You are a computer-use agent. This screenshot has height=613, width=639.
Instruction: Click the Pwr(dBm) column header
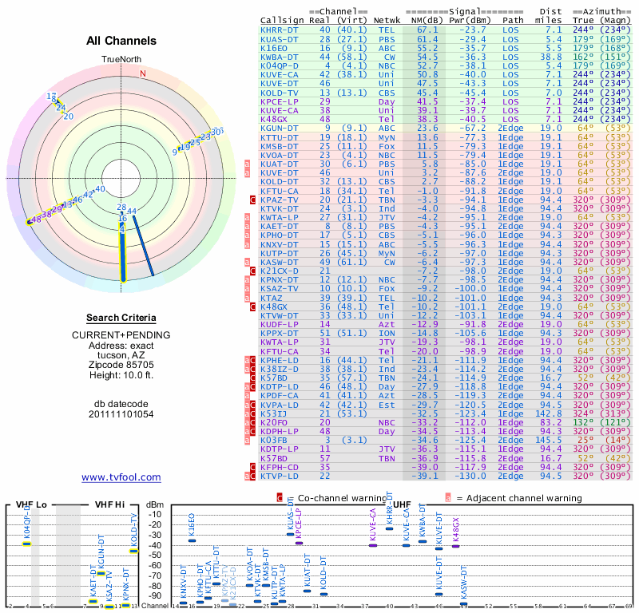click(x=470, y=21)
